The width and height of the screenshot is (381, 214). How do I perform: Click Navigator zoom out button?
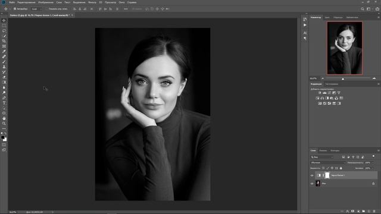(x=323, y=78)
